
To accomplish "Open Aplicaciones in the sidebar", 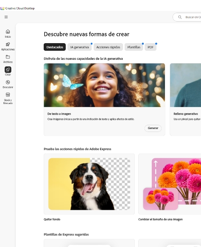I will [8, 47].
